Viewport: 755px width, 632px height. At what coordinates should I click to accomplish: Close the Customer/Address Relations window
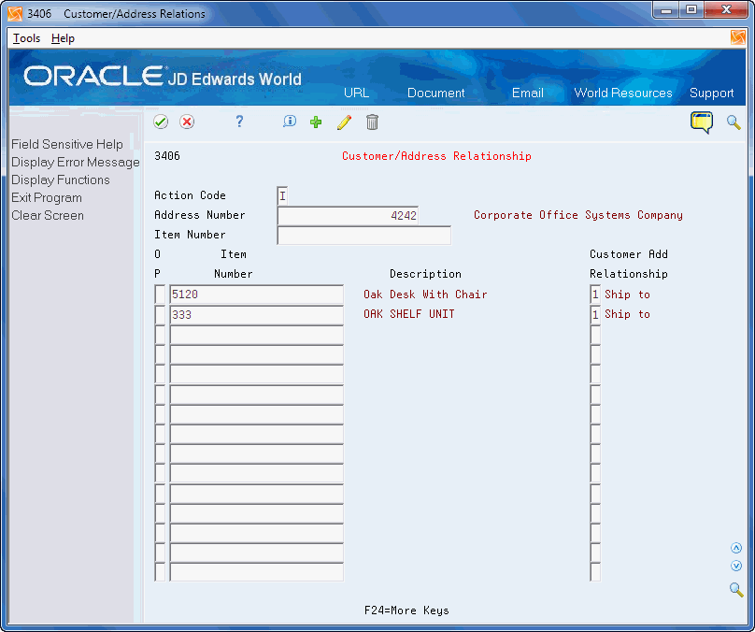(726, 9)
